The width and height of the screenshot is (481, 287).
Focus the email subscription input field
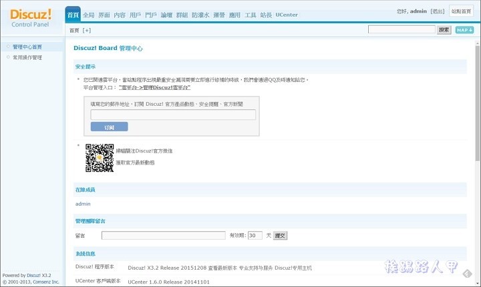pyautogui.click(x=173, y=115)
